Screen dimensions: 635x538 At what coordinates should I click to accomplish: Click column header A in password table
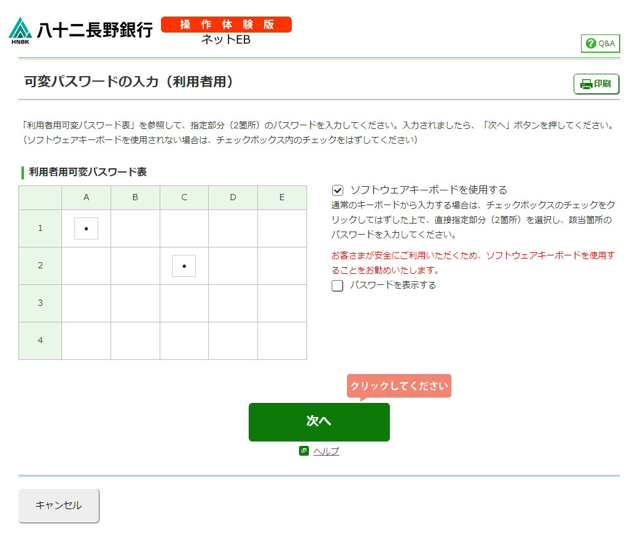pyautogui.click(x=86, y=198)
